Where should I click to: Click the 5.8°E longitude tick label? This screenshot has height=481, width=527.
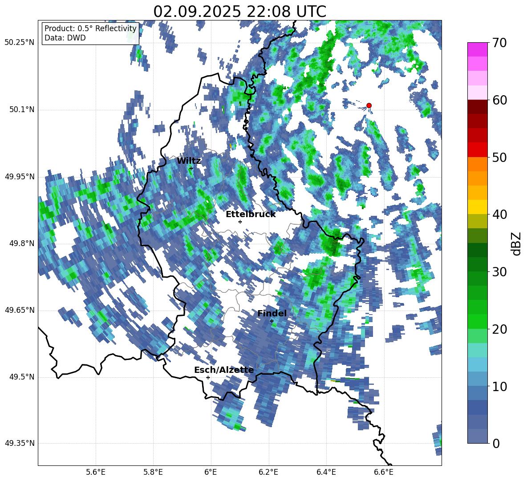[x=153, y=472]
